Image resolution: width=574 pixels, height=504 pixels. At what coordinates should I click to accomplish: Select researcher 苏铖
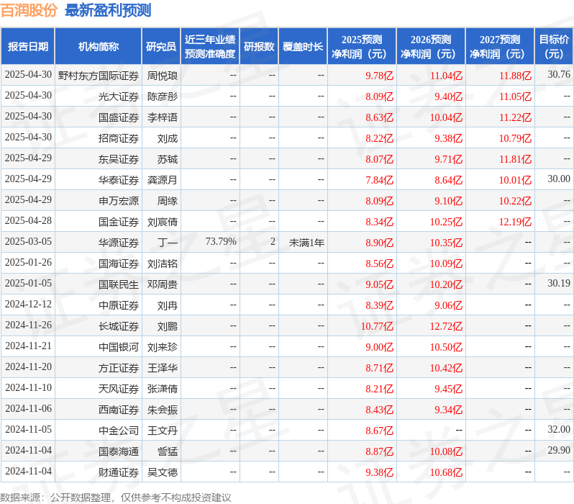pos(168,159)
